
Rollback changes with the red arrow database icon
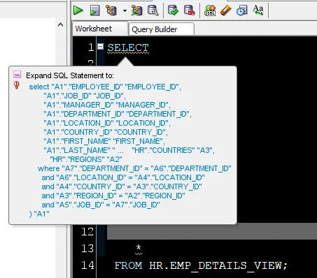point(190,10)
